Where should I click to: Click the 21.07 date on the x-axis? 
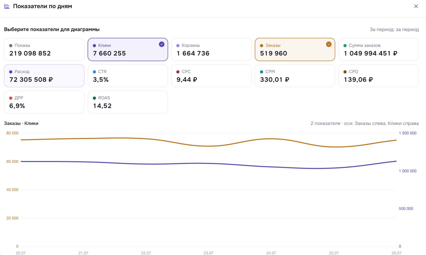point(83,253)
